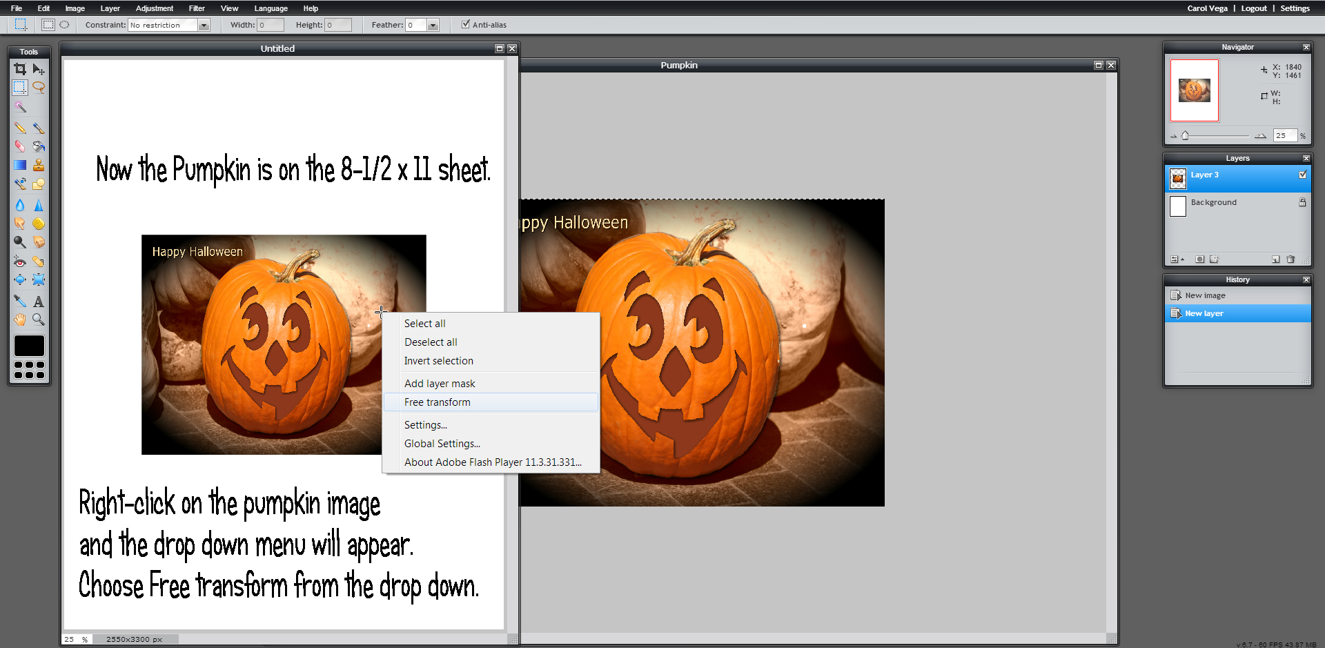The image size is (1325, 648).
Task: Choose elliptical marquee option in options bar
Action: coord(64,25)
